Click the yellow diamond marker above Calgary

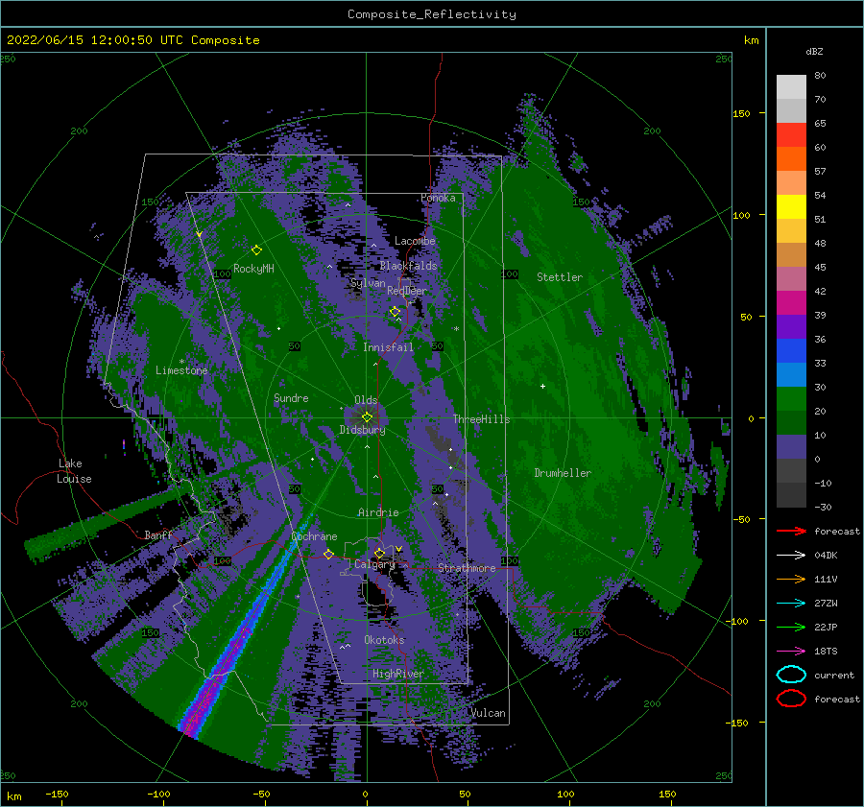click(379, 553)
